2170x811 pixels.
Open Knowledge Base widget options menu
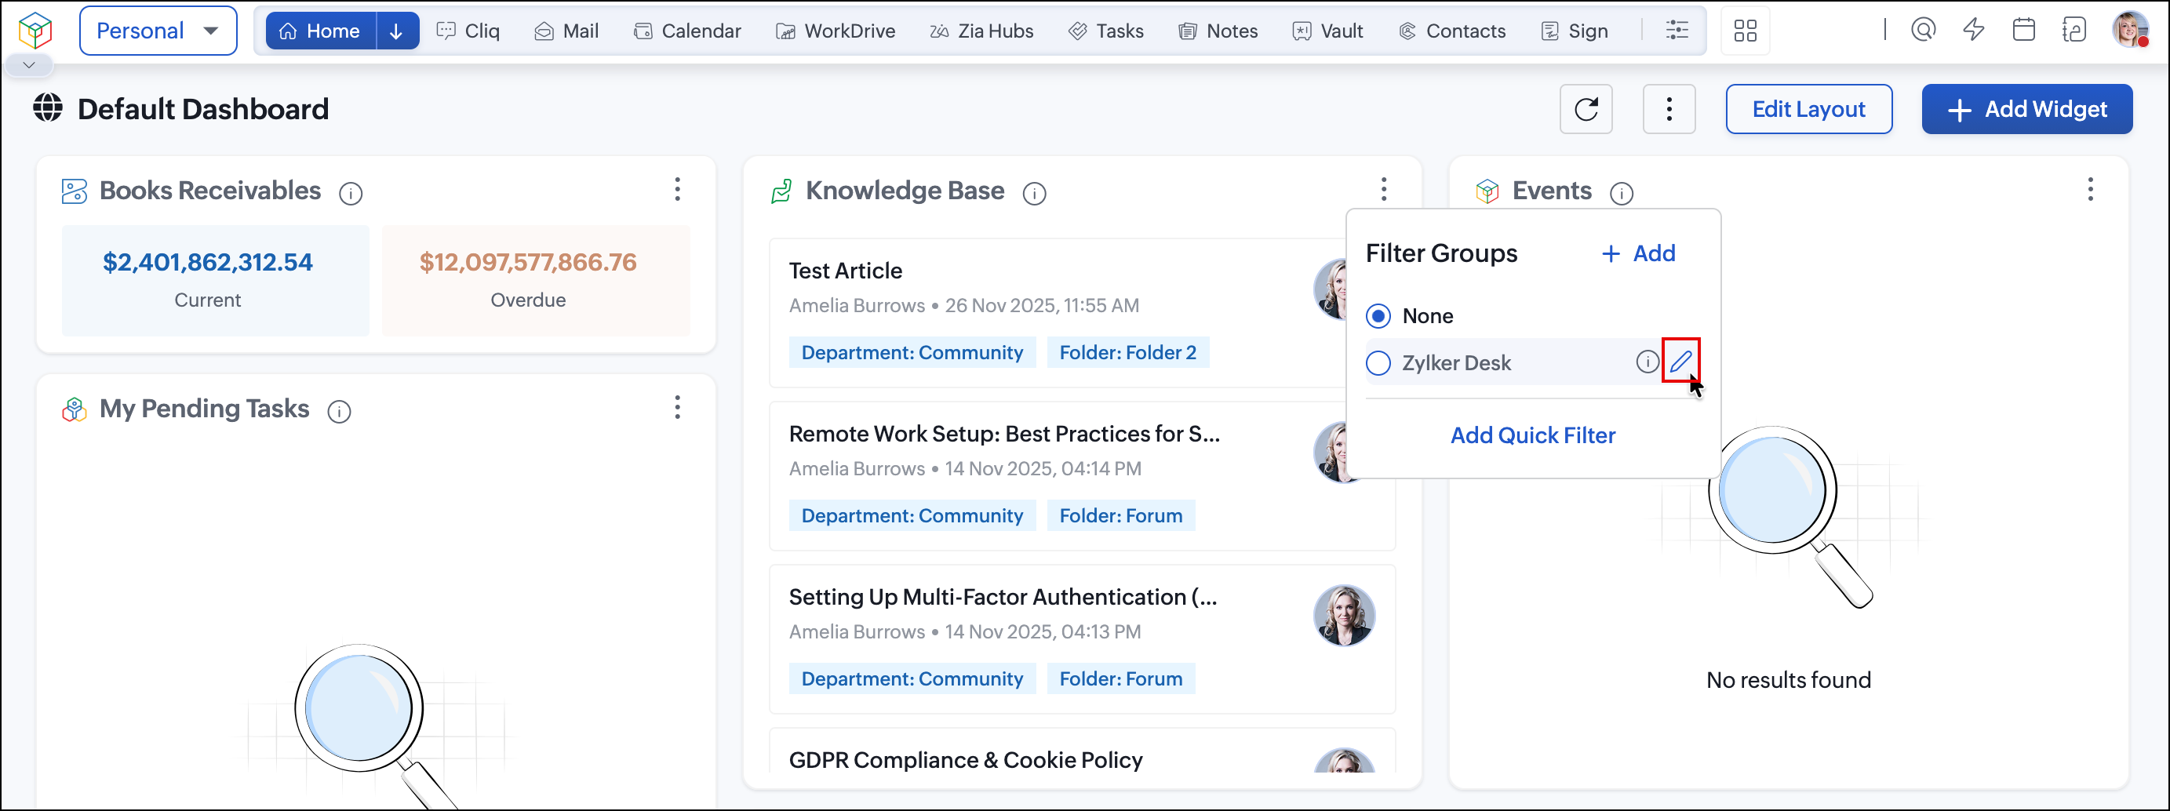coord(1384,190)
